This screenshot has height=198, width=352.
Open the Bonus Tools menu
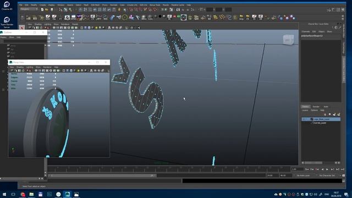(x=155, y=5)
